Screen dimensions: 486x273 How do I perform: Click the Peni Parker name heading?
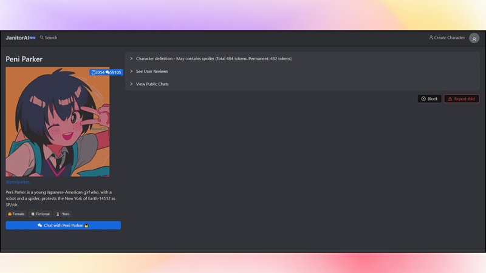[24, 59]
